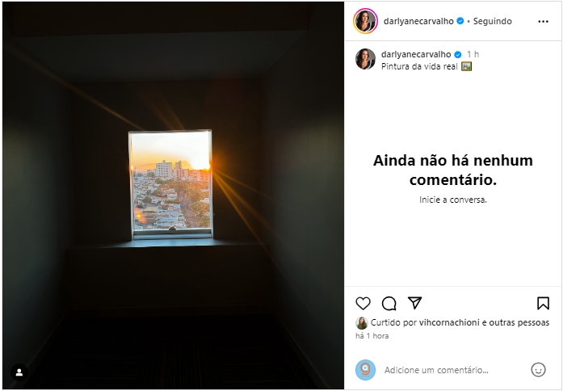Click the liker's small avatar thumbnail
Screen dimensions: 563x391
pyautogui.click(x=362, y=323)
